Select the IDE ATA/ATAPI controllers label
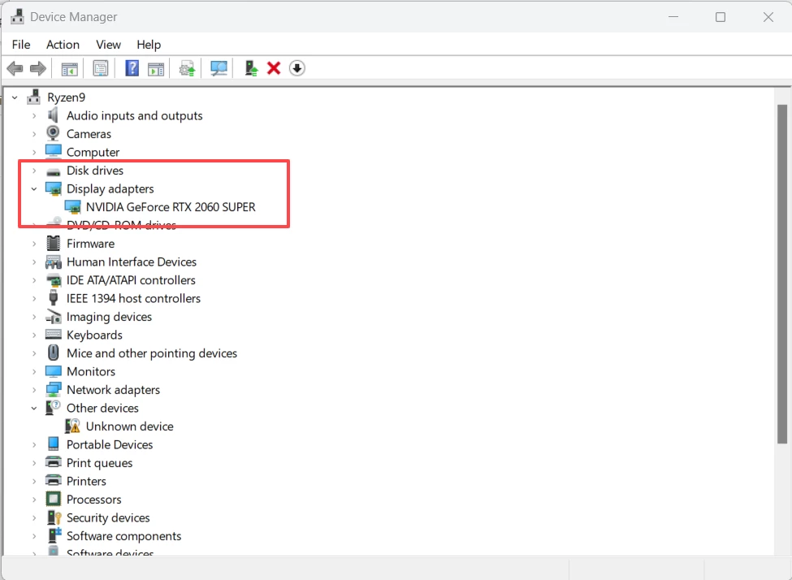Screen dimensions: 792x580 pos(131,280)
